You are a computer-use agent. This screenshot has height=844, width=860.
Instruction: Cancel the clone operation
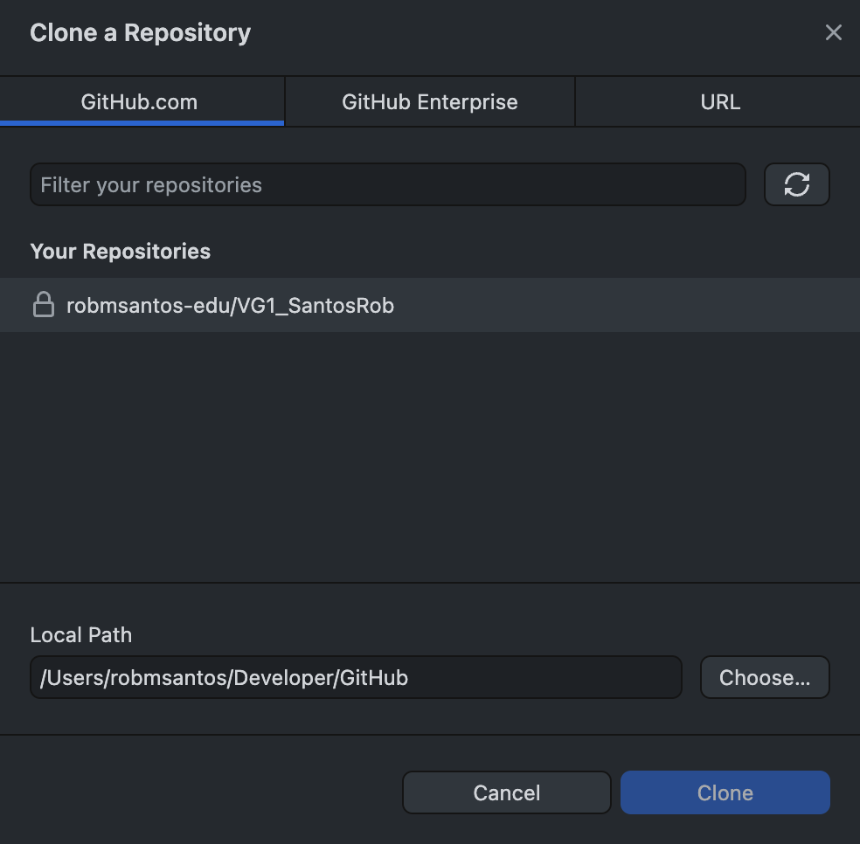click(x=506, y=792)
